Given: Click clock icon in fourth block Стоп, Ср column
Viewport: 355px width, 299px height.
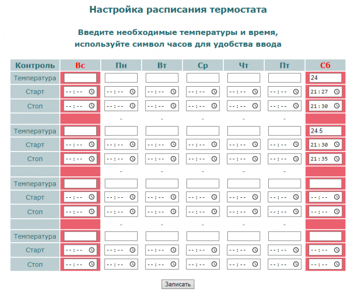Looking at the screenshot, I should pyautogui.click(x=214, y=264).
